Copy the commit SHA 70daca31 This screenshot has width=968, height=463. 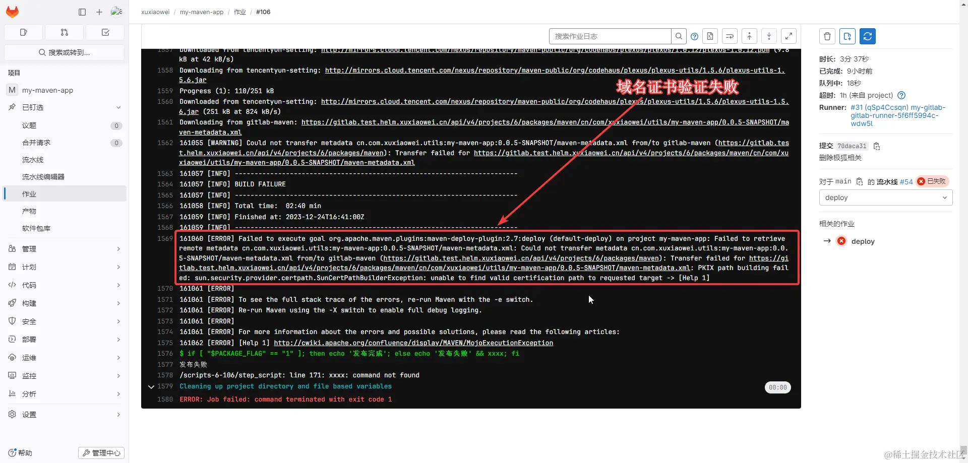(x=877, y=146)
